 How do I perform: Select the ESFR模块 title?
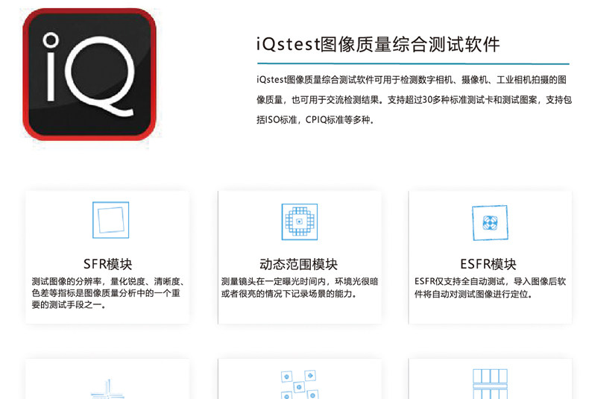[x=488, y=264]
